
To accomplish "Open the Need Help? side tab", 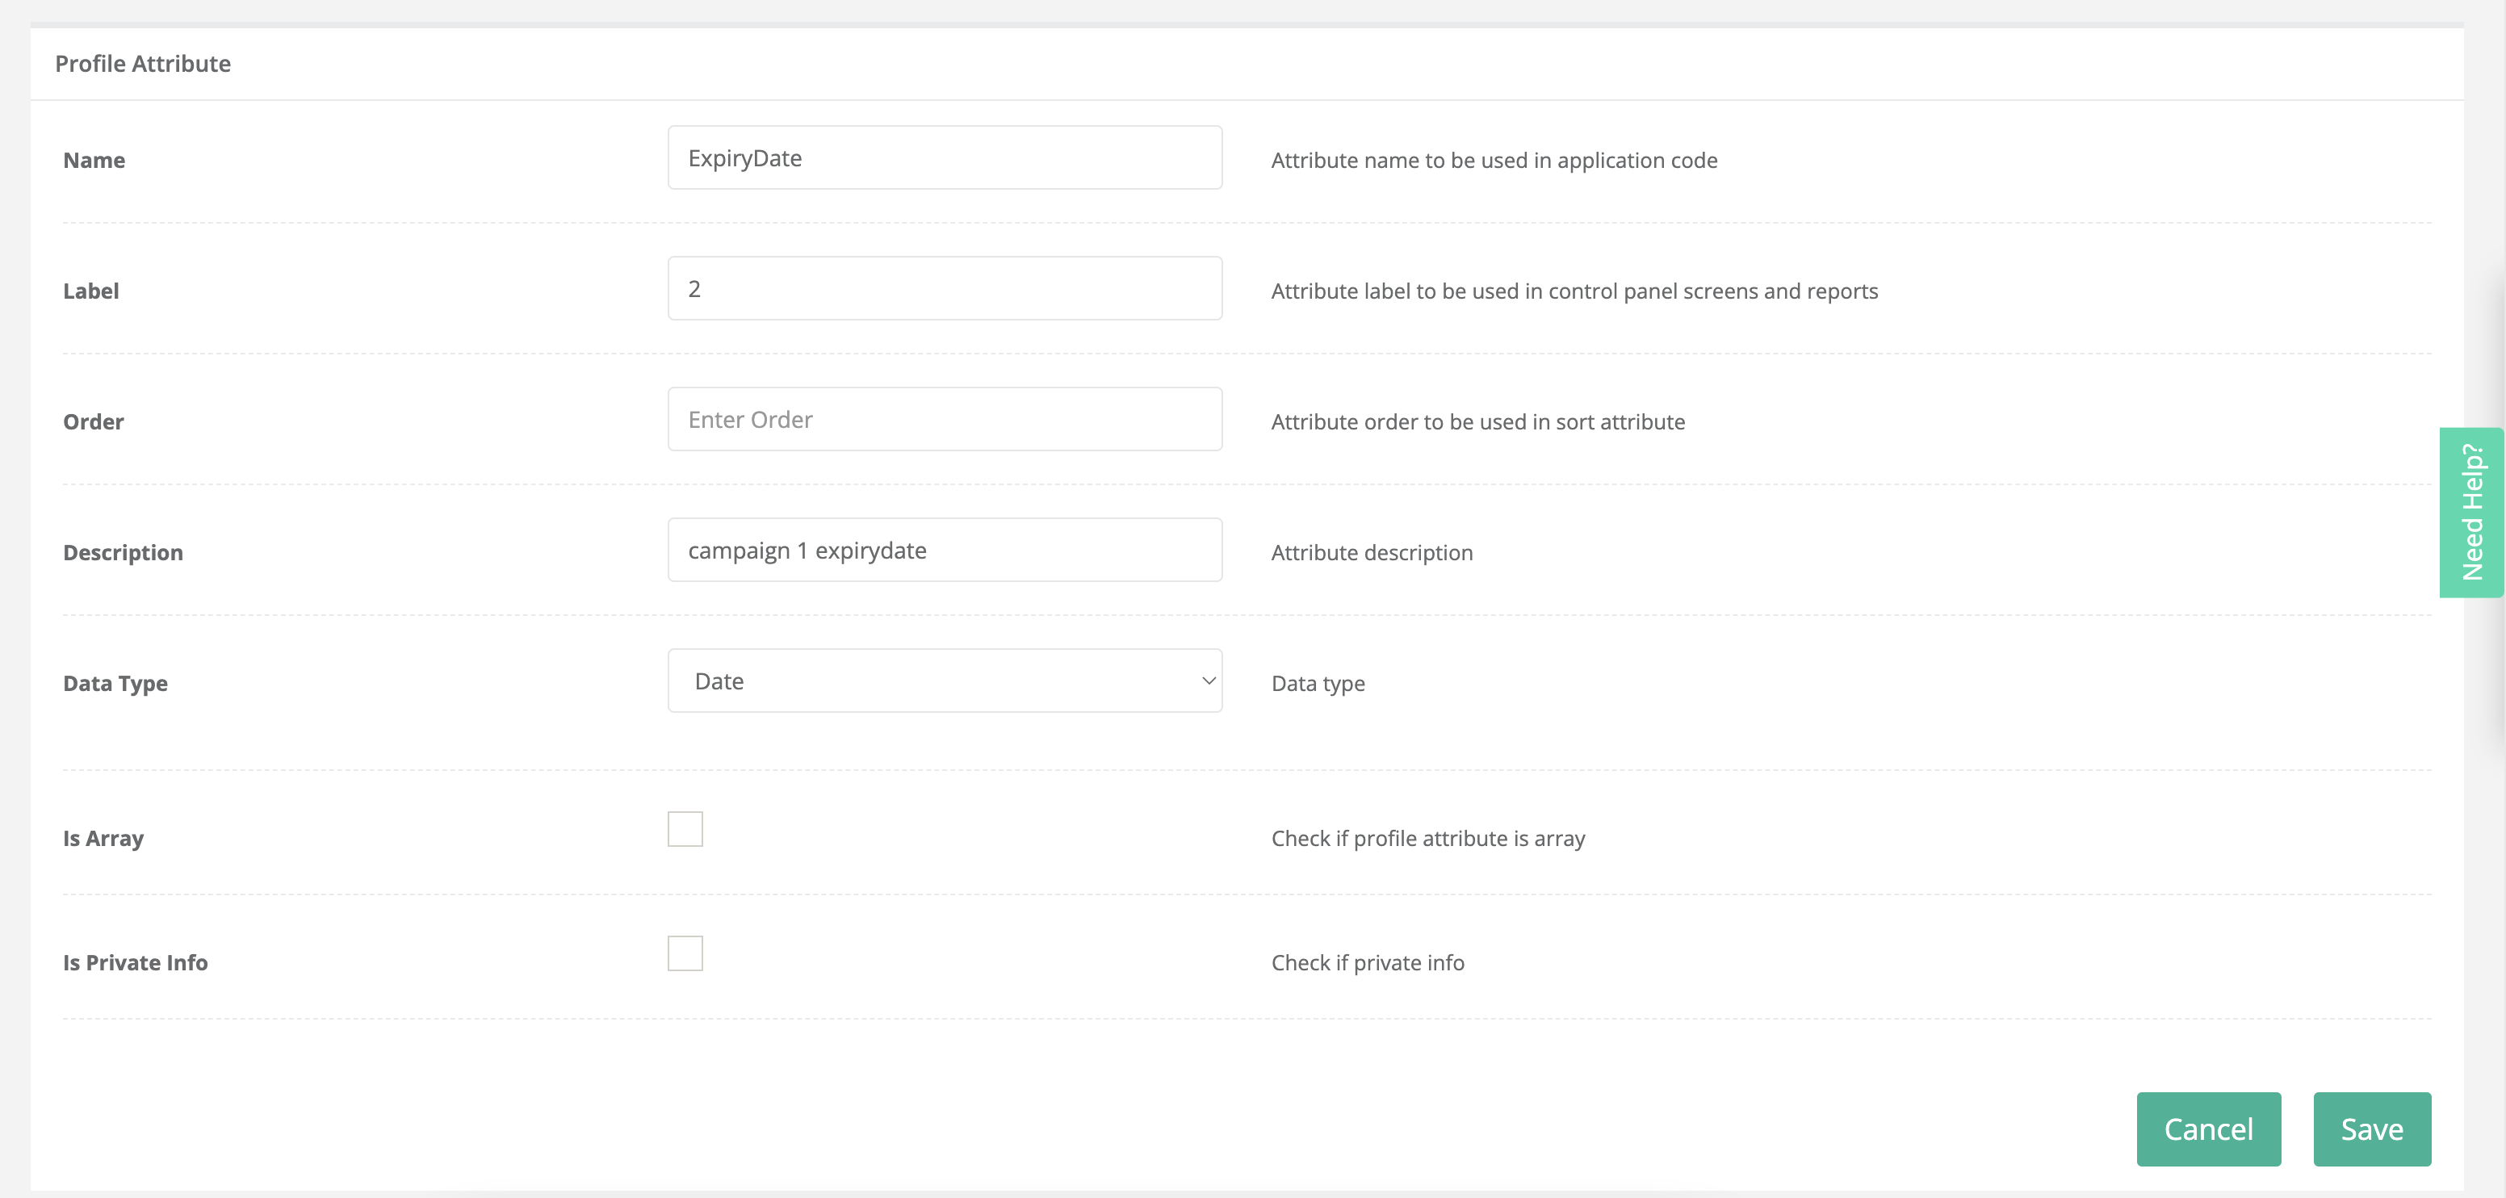I will tap(2471, 513).
